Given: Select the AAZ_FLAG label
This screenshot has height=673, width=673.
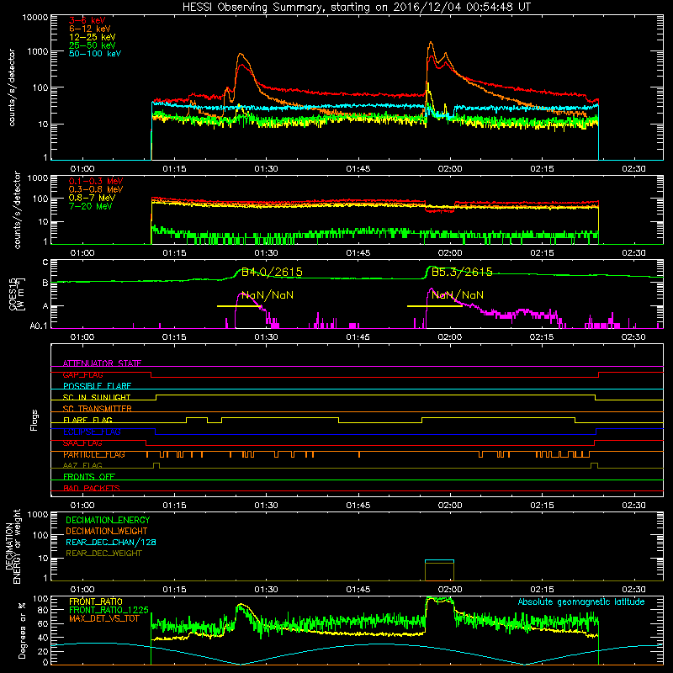Looking at the screenshot, I should click(82, 465).
